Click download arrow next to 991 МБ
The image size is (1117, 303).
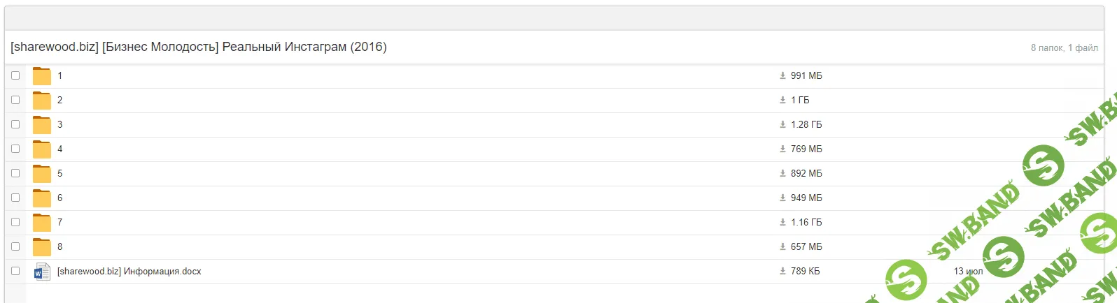[782, 75]
